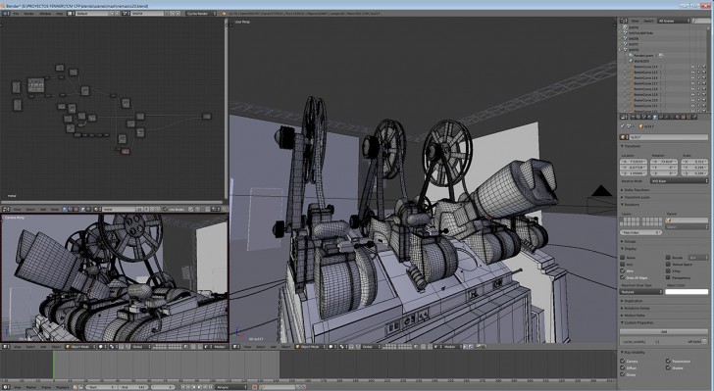Toggle the Axis display checkbox
This screenshot has width=714, height=391.
[623, 264]
